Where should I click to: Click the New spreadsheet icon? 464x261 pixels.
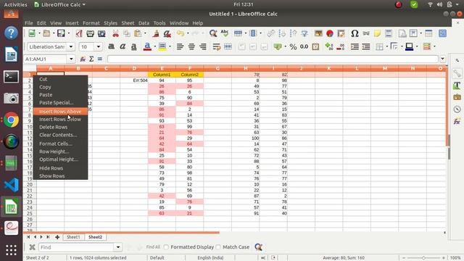(x=32, y=33)
